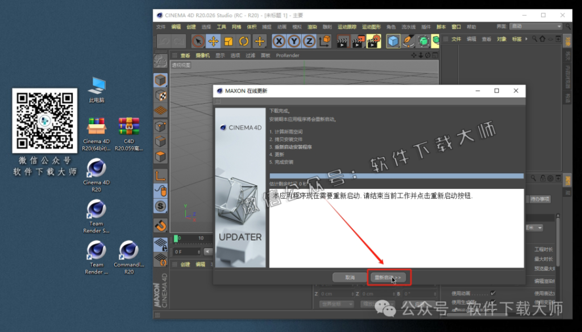The height and width of the screenshot is (332, 582).
Task: Enable the 使用动画 checkbox
Action: coord(493,292)
